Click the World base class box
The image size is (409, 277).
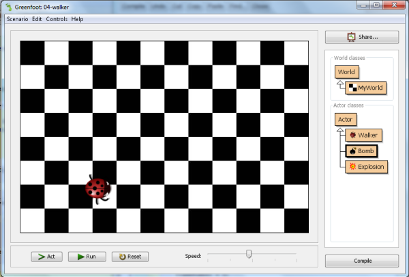[347, 72]
